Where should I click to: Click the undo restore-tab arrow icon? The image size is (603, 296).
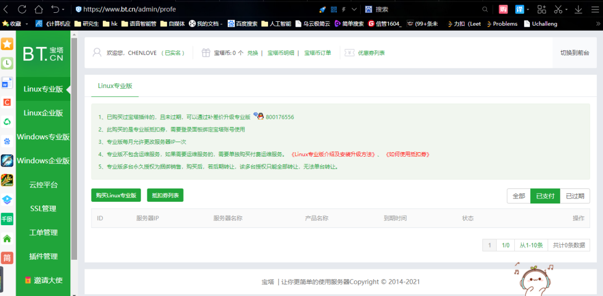coord(55,9)
